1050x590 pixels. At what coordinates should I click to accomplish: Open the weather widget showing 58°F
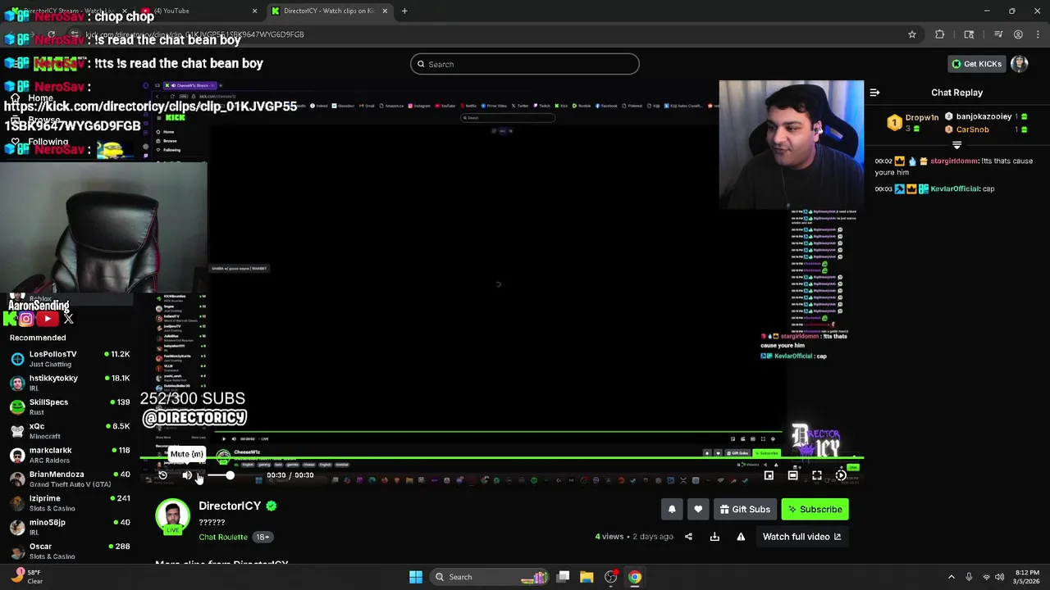(26, 577)
